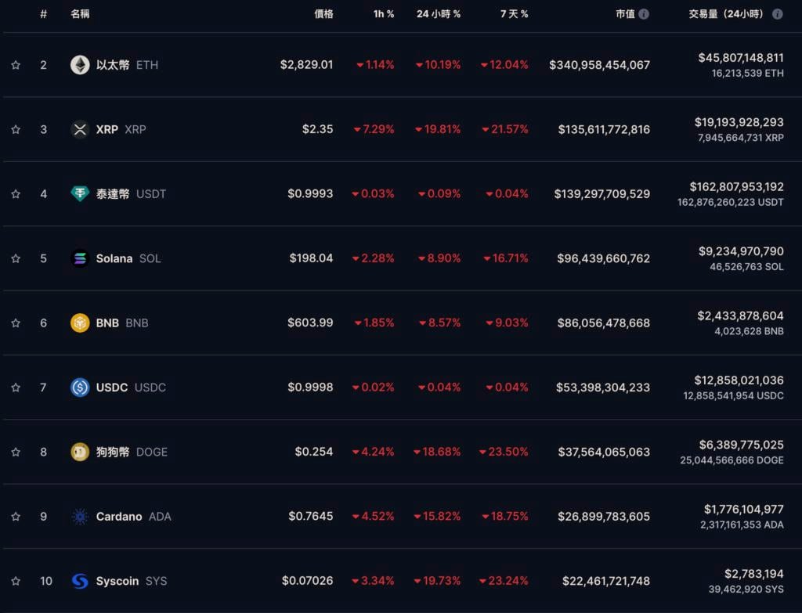Screen dimensions: 802x613
Task: Favorite DOGE with its star toggle
Action: [x=16, y=452]
